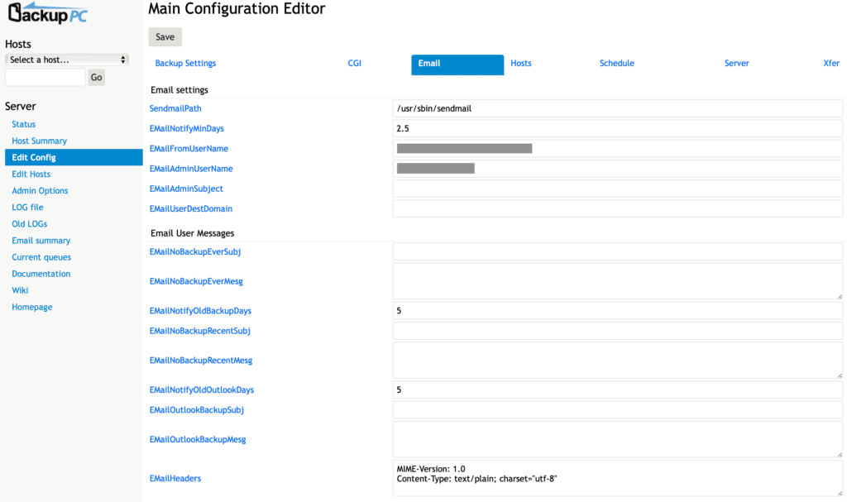The width and height of the screenshot is (847, 502).
Task: Click the host search text box
Action: [45, 78]
